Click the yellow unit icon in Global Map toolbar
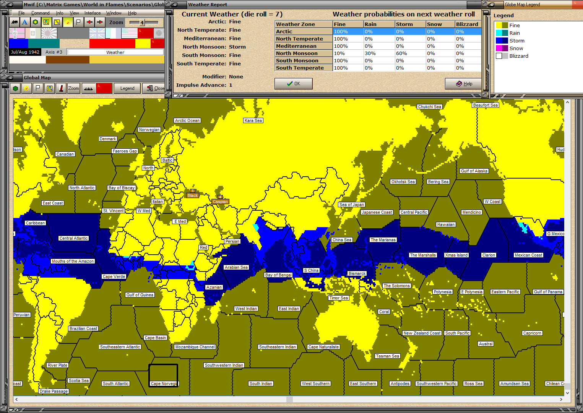Viewport: 583px width, 413px height. click(x=49, y=88)
